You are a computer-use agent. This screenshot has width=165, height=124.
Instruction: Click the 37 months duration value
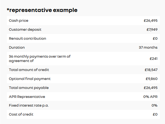click(x=148, y=48)
